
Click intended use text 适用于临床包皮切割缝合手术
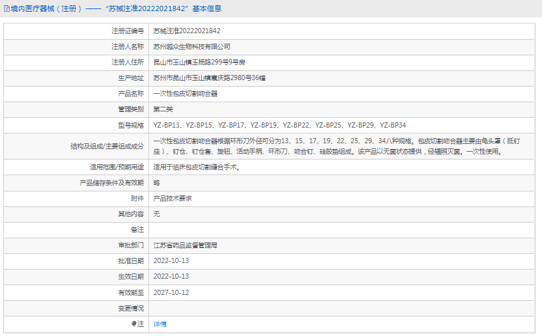(197, 167)
